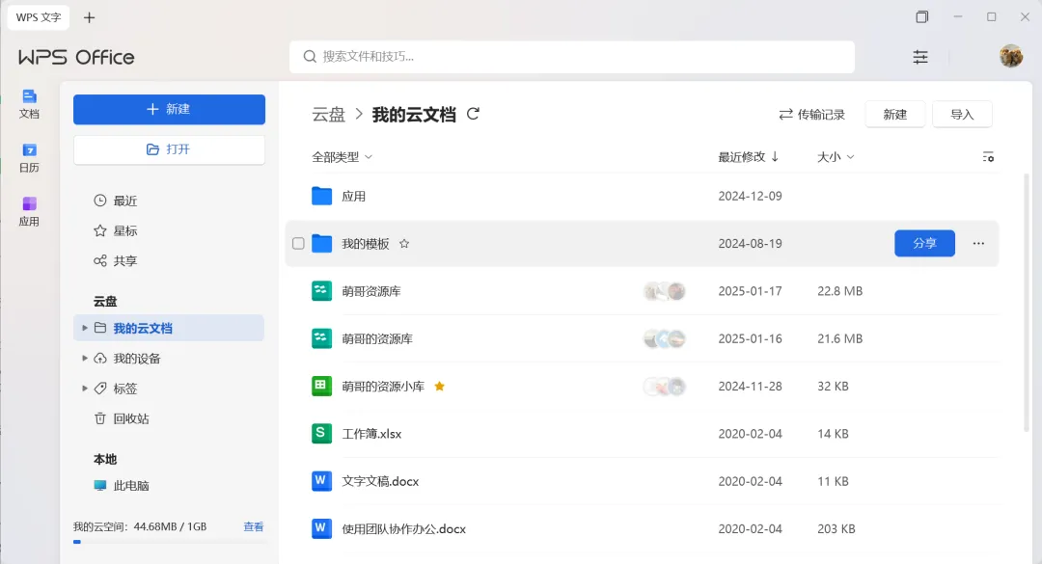Select the file name 使用团队协作办公.docx
This screenshot has width=1042, height=564.
click(x=404, y=528)
